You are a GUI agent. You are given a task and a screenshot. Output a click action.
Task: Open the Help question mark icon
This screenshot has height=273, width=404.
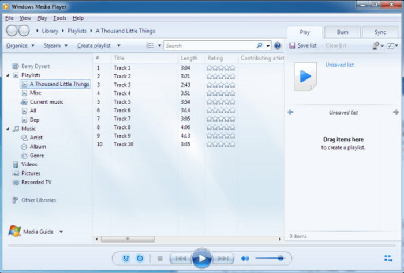278,45
